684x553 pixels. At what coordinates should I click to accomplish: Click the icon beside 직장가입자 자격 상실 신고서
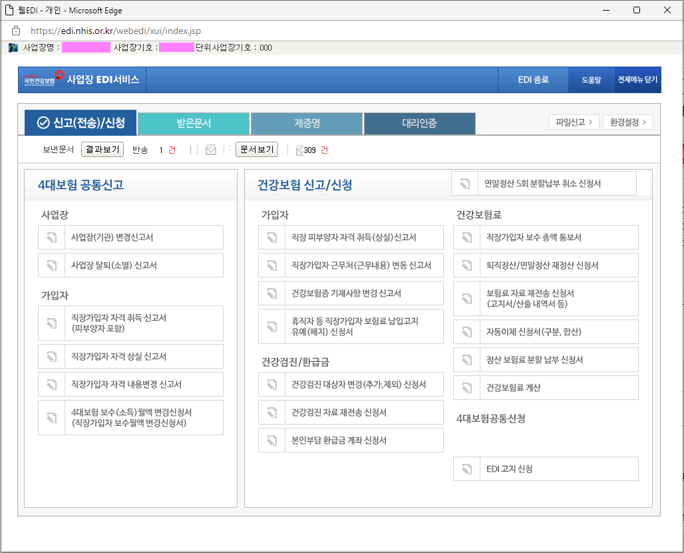click(51, 357)
